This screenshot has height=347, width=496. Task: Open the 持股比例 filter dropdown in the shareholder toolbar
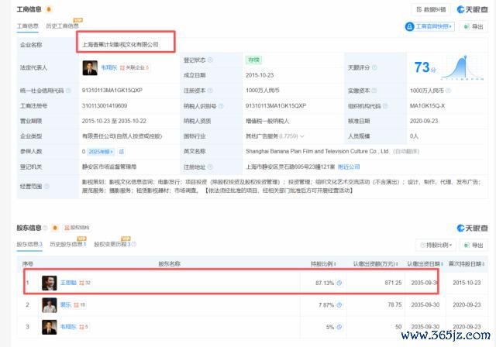tap(436, 245)
